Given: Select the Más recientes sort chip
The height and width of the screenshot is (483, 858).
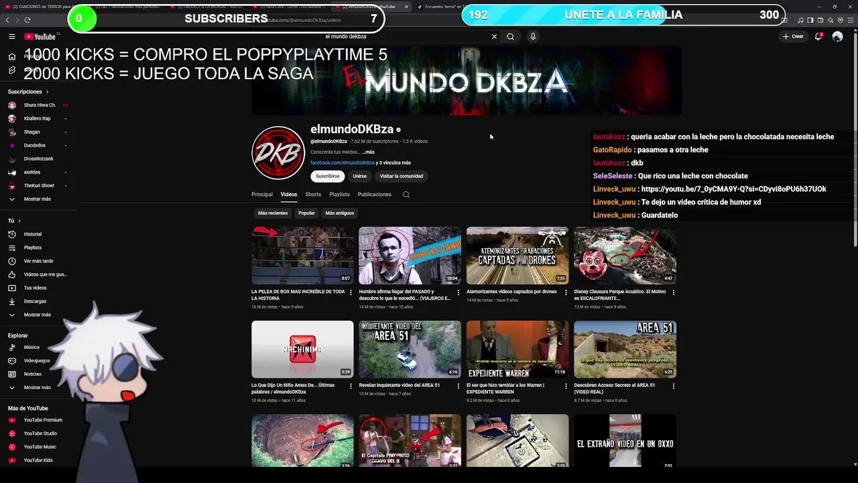Looking at the screenshot, I should pos(273,213).
